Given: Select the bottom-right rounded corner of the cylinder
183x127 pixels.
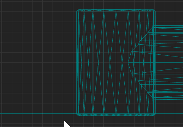Looking at the screenshot, I should click(155, 115).
